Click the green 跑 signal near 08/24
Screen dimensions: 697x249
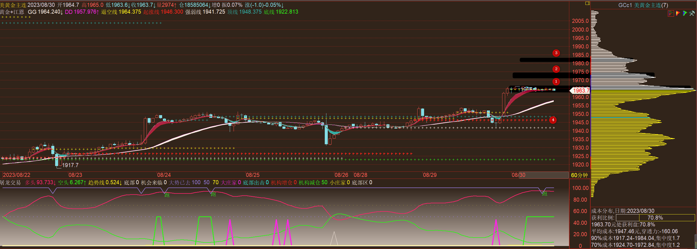tap(167, 195)
